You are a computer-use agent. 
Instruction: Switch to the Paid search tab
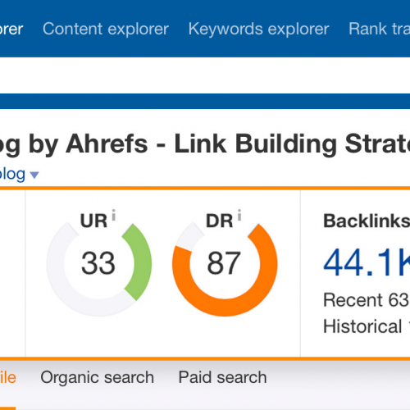pyautogui.click(x=222, y=377)
